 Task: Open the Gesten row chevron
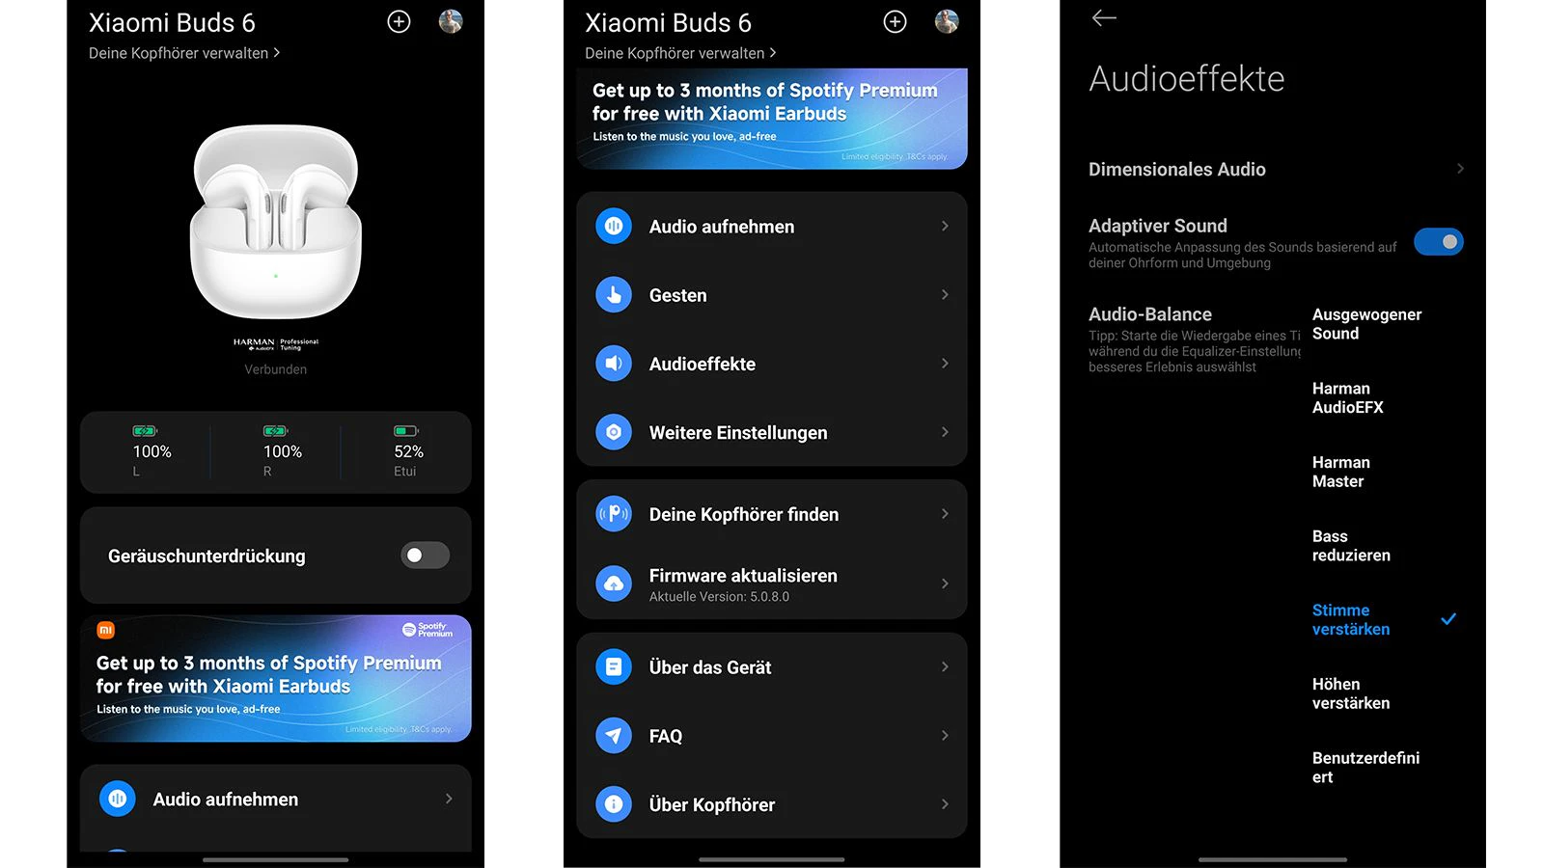945,294
